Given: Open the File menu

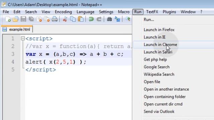Looking at the screenshot, I should [x=6, y=12].
